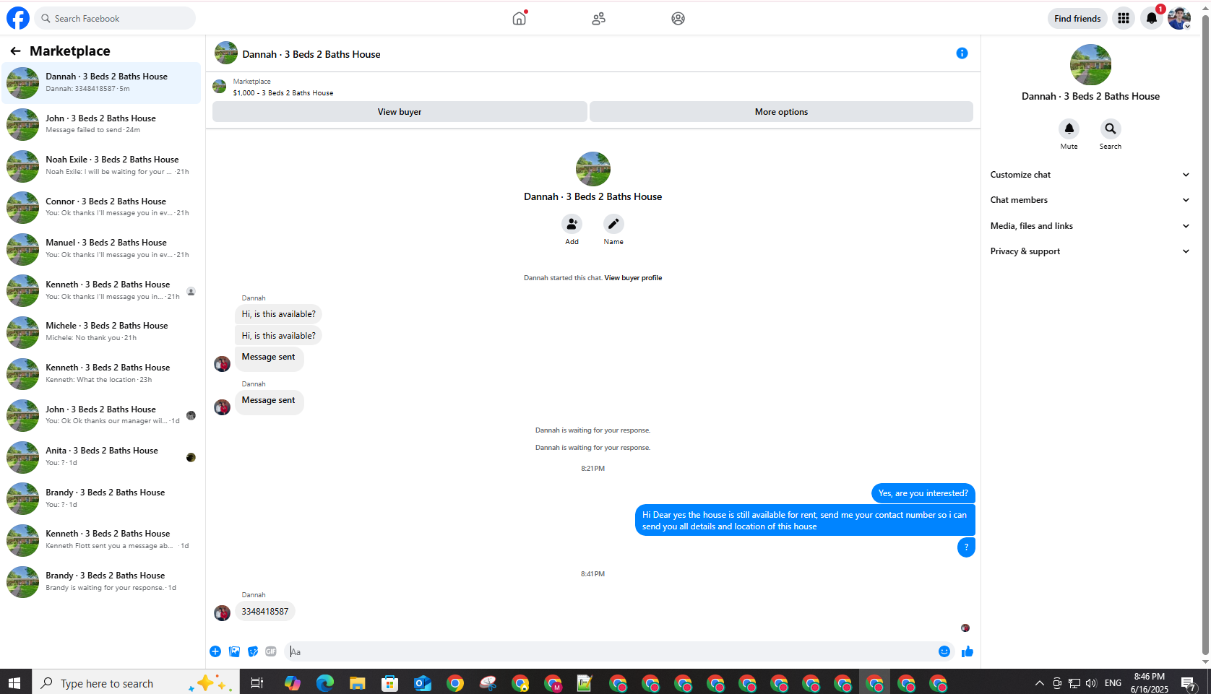Search in conversation using magnifier icon

click(x=1111, y=129)
